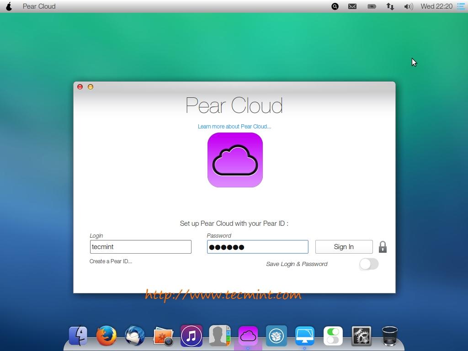Open the music player in the dock
Viewport: 468px width, 351px height.
191,336
